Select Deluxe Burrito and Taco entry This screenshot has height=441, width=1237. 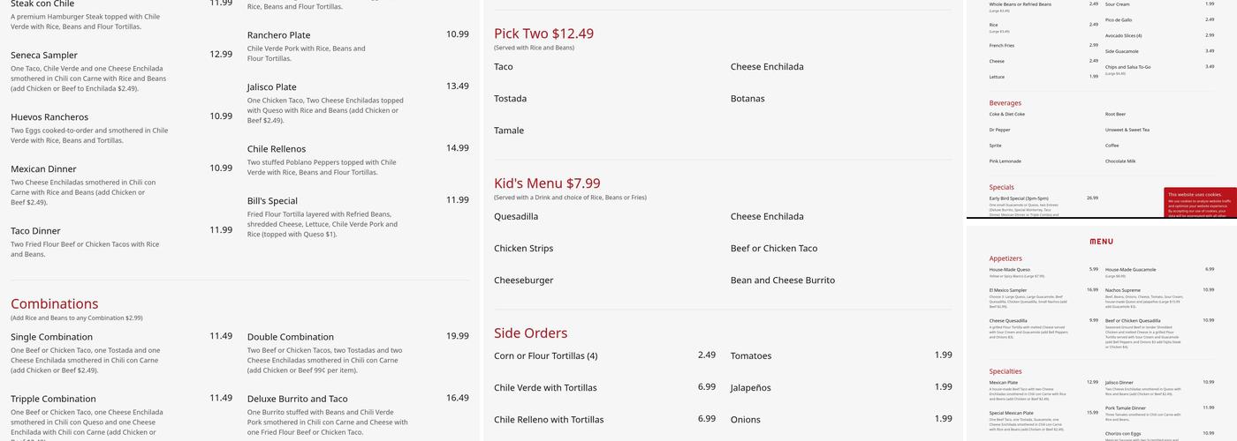pyautogui.click(x=297, y=399)
